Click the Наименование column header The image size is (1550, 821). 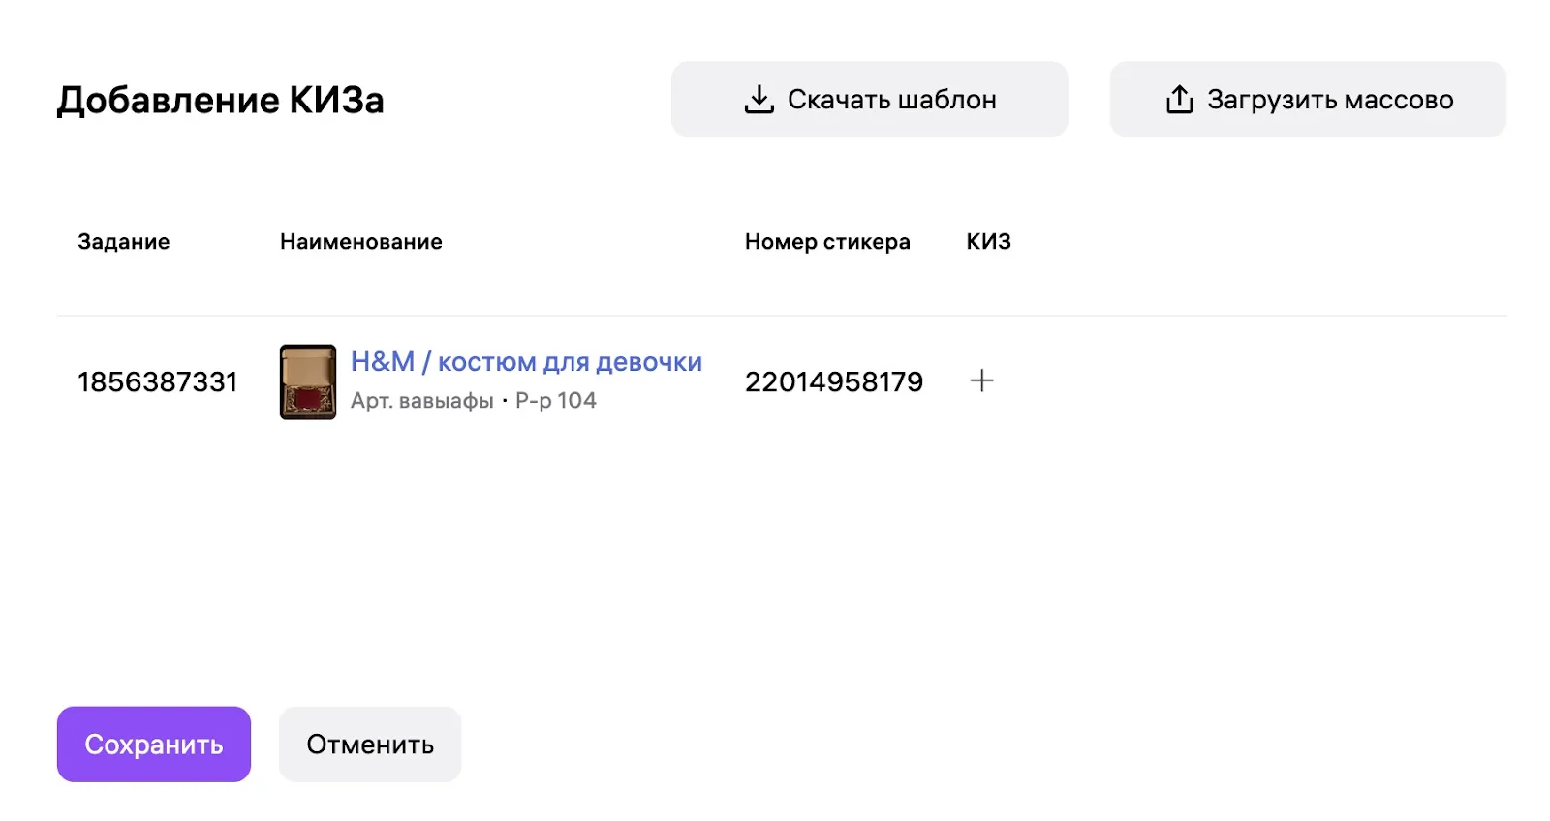(361, 242)
